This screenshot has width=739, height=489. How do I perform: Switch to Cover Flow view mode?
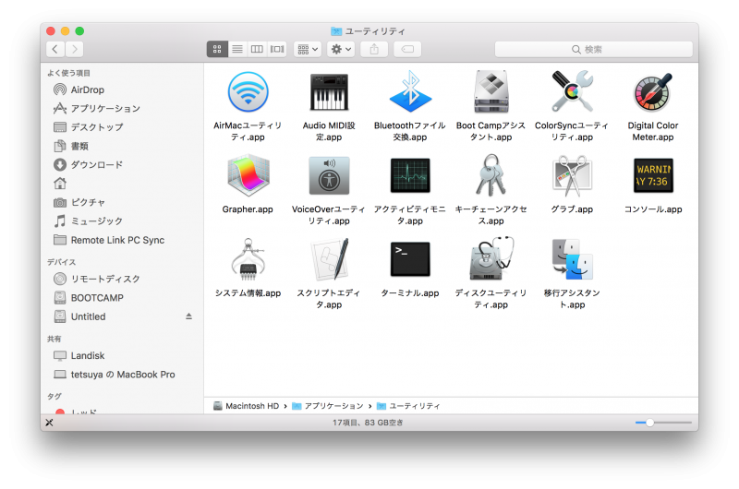(x=276, y=49)
